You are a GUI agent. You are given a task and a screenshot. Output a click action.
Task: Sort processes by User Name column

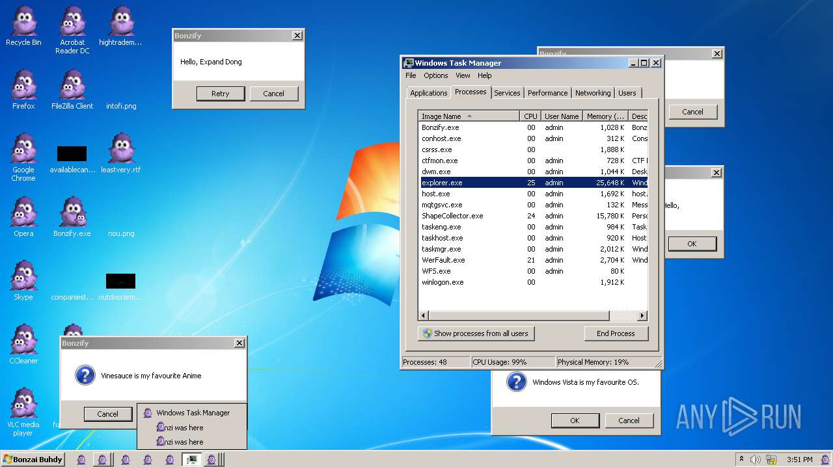(562, 116)
